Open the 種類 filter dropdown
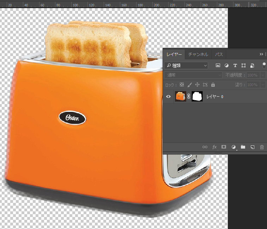Viewport: 267px width, 229px height. (186, 65)
